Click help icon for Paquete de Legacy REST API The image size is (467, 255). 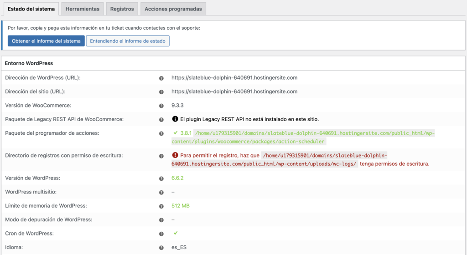point(161,120)
